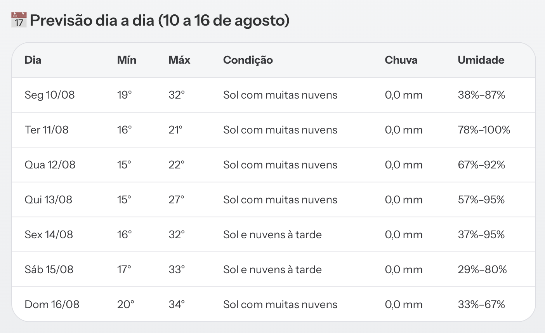Click the 'Dia' column header
Viewport: 545px width, 333px height.
[33, 60]
